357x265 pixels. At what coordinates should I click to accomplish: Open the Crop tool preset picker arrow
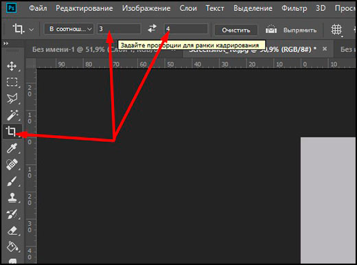click(32, 30)
